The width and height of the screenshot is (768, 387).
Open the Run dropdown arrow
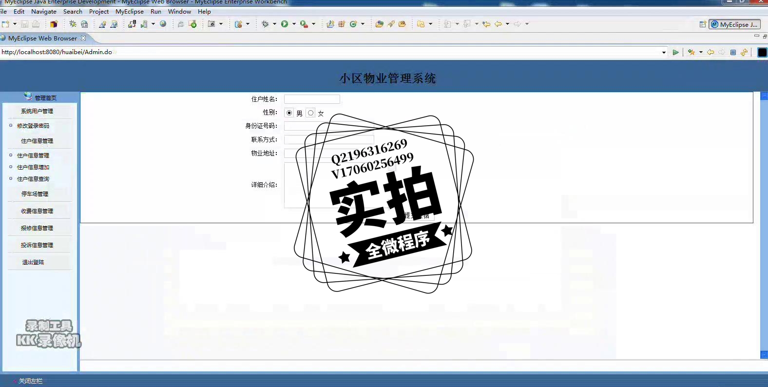pyautogui.click(x=294, y=24)
